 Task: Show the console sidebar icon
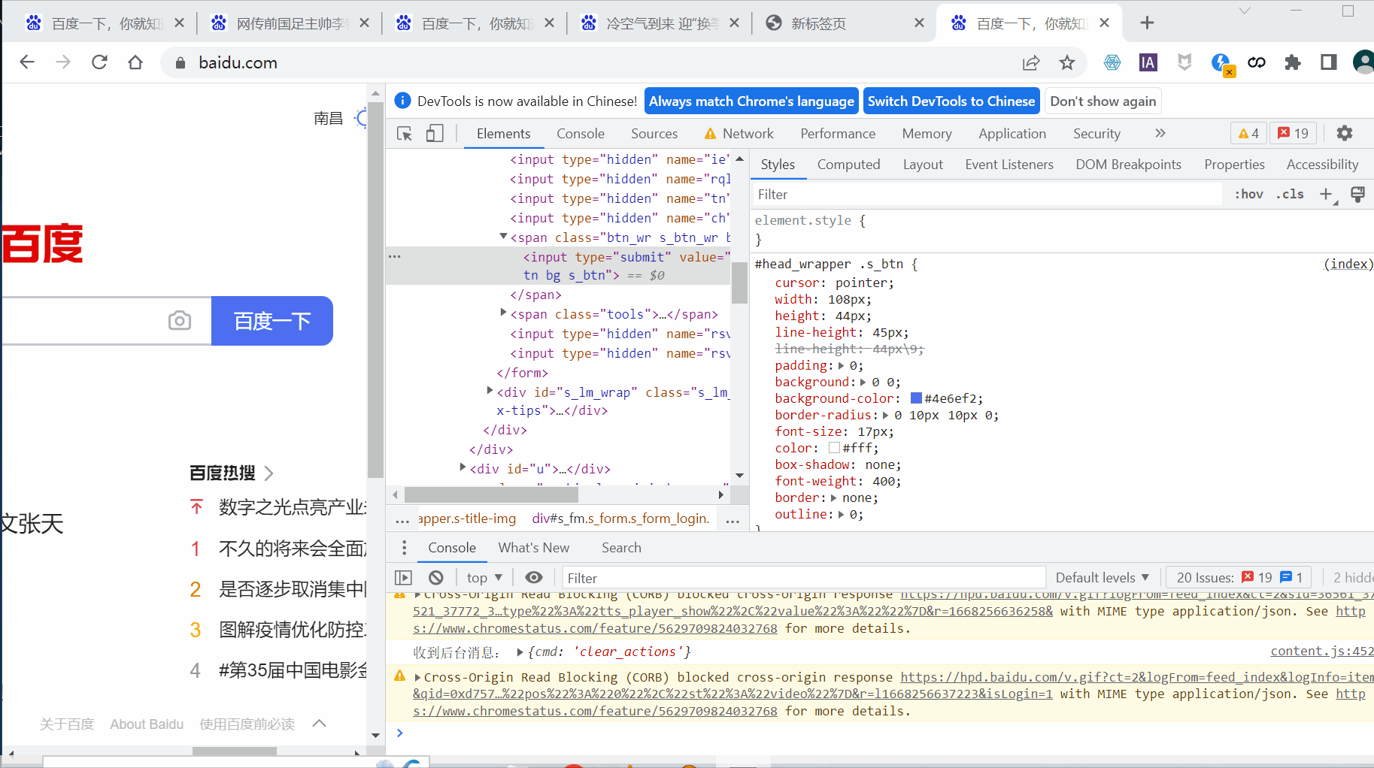tap(404, 577)
